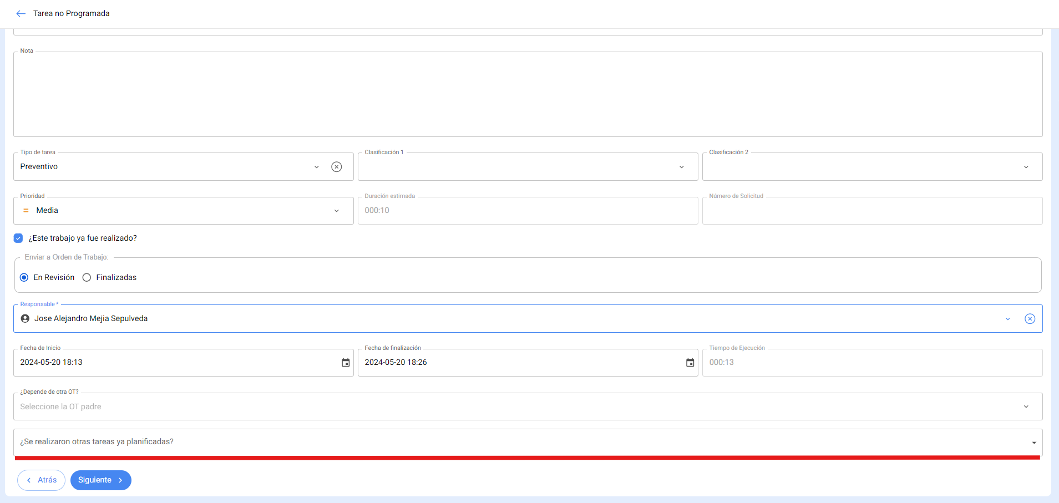This screenshot has height=503, width=1059.
Task: Open the '¿Depende de otra OT?' dropdown
Action: [1026, 407]
